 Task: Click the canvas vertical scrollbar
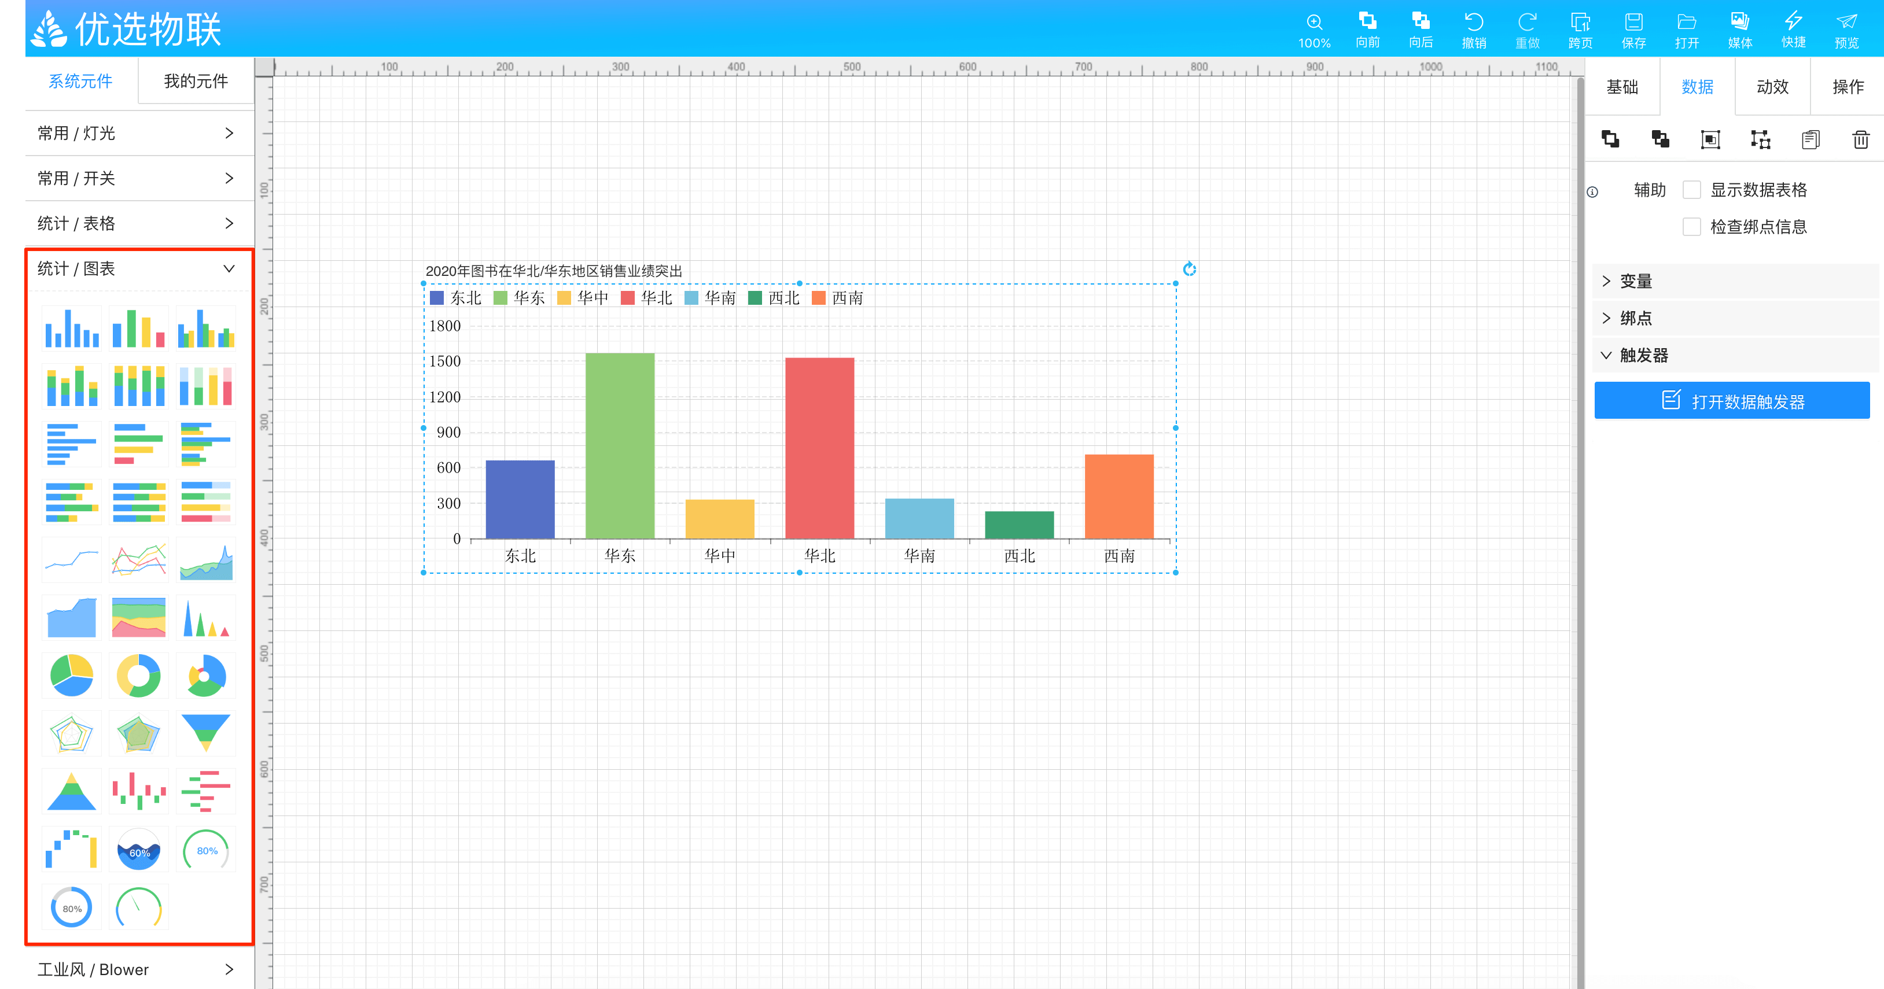[1580, 532]
